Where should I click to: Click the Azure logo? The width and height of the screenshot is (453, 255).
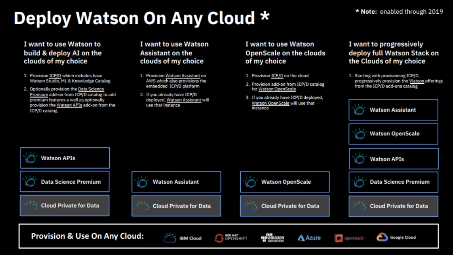(x=309, y=238)
